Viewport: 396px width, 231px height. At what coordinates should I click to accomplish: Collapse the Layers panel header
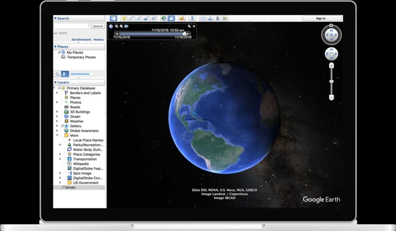coord(79,82)
